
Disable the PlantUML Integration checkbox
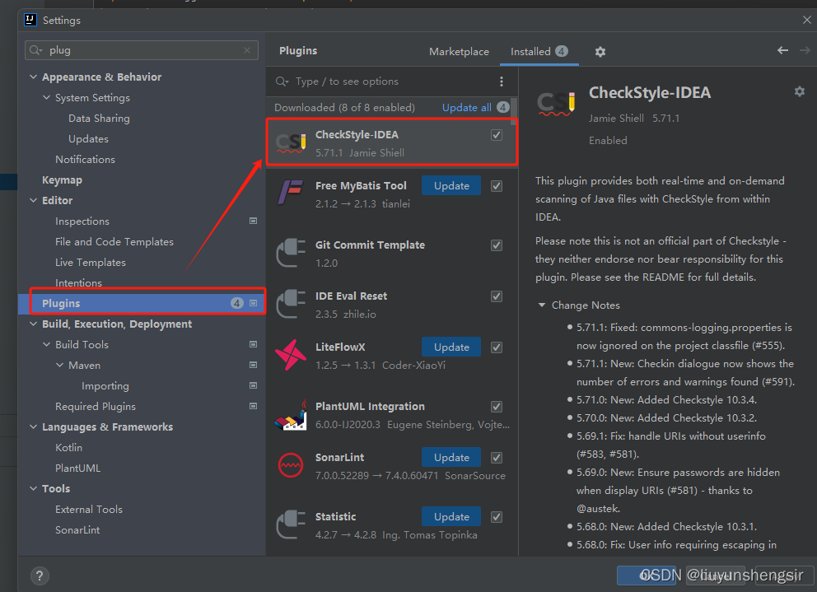pos(497,407)
